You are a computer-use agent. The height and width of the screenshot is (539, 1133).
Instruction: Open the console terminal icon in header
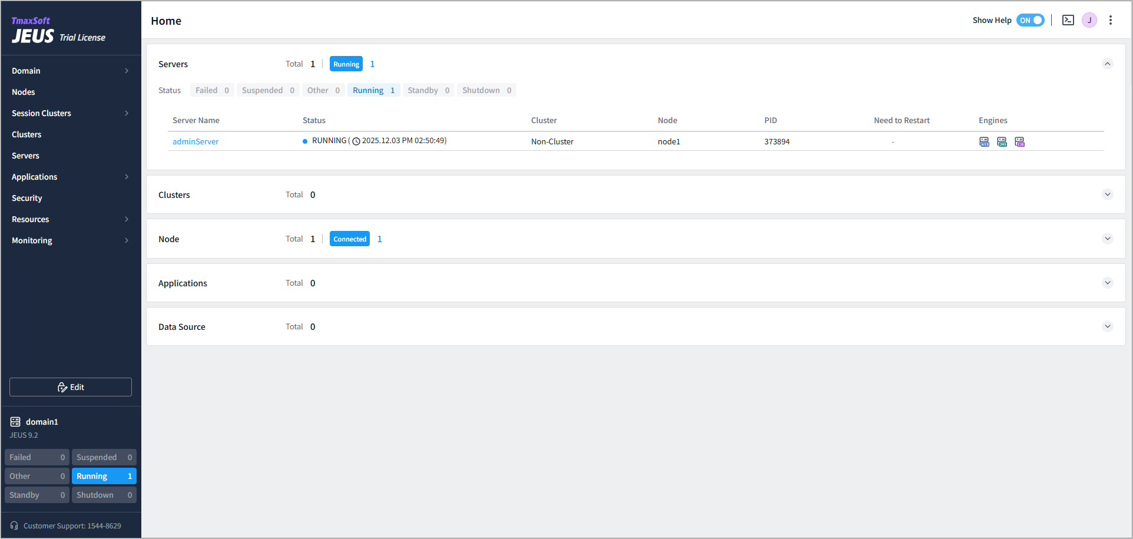pyautogui.click(x=1068, y=20)
